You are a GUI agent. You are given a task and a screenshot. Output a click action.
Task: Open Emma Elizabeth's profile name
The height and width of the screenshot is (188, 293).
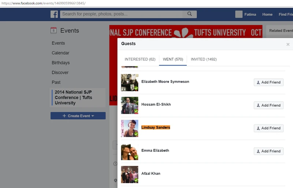[155, 150]
